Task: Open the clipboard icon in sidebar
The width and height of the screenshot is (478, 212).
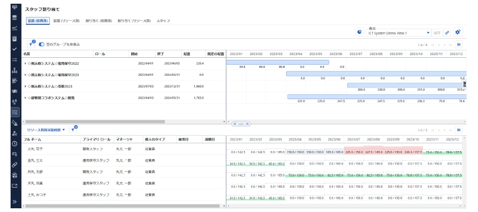Action: point(14,39)
